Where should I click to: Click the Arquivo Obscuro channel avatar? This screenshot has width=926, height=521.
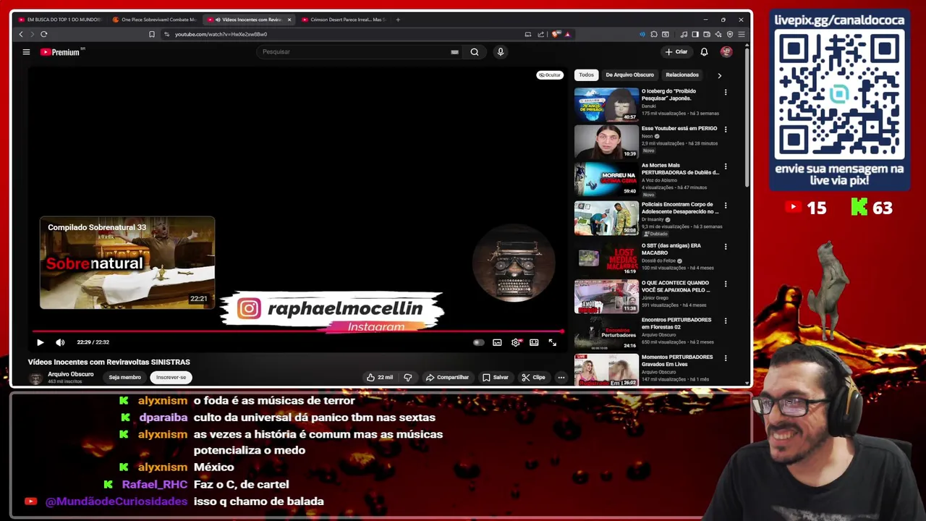coord(35,378)
